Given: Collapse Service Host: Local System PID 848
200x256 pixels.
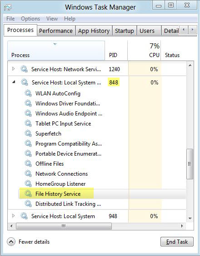Looking at the screenshot, I should pos(14,82).
